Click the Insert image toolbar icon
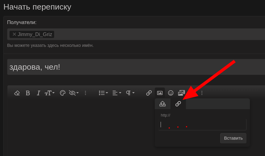 (160, 93)
